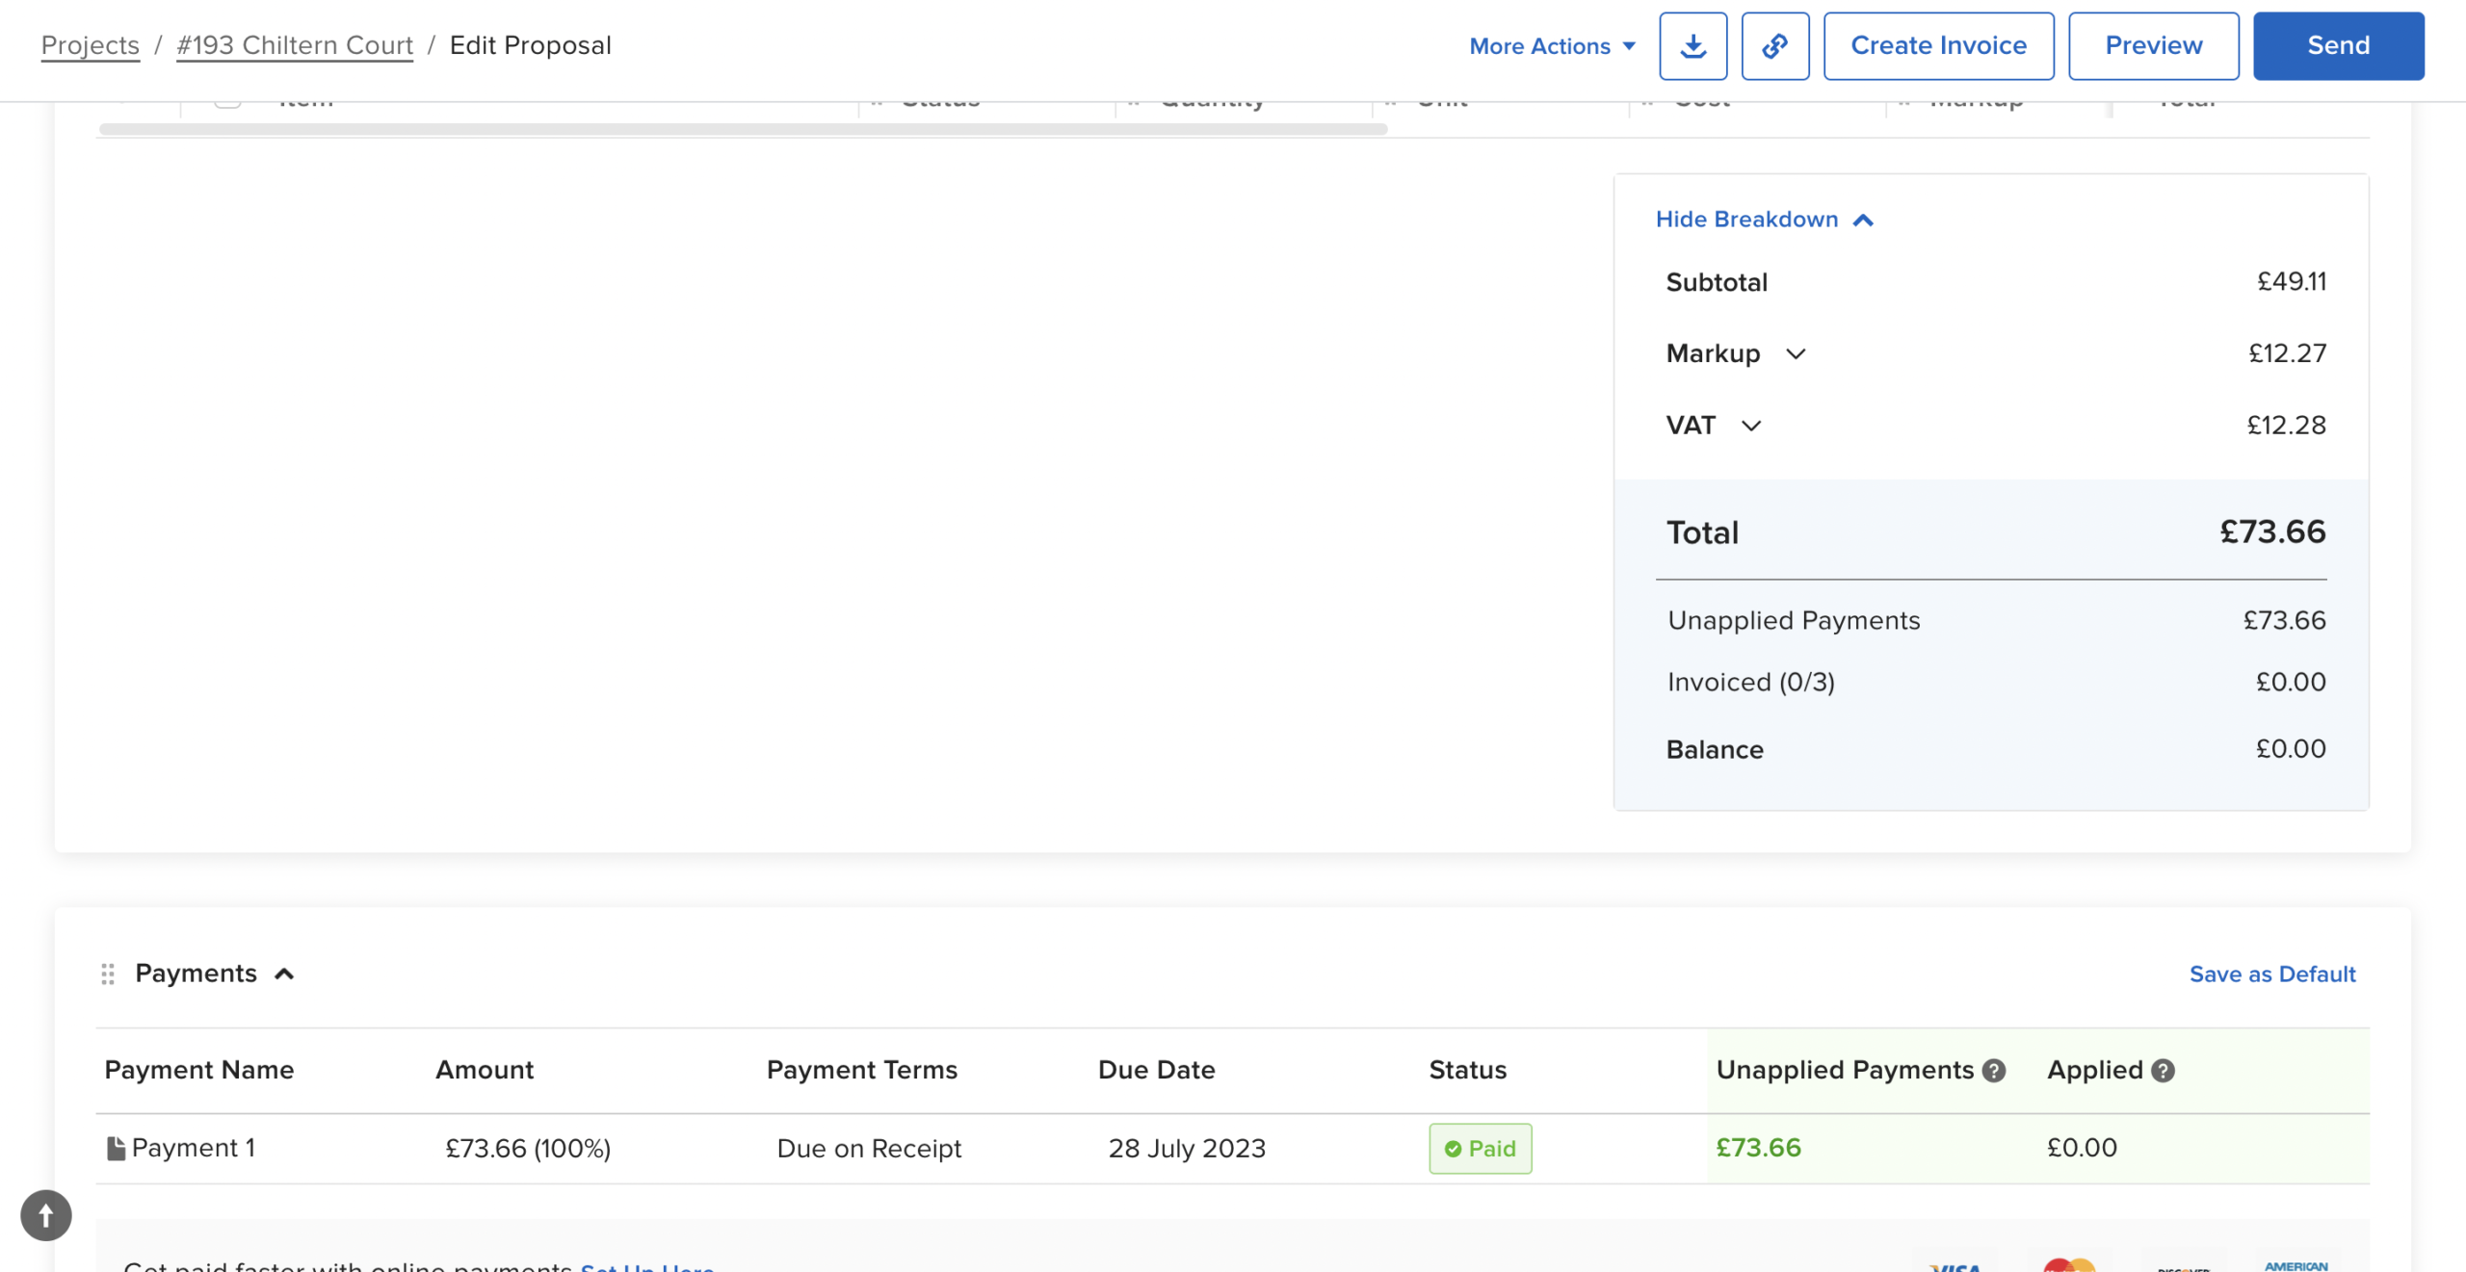Open #193 Chiltern Court breadcrumb
Screen dimensions: 2466x1272
[294, 45]
